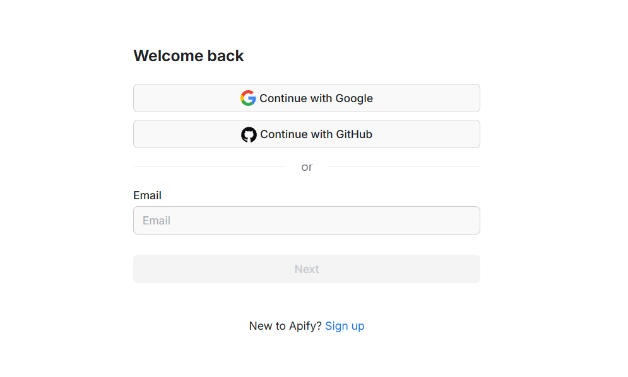
Task: Click the "Next" label text
Action: [x=307, y=269]
